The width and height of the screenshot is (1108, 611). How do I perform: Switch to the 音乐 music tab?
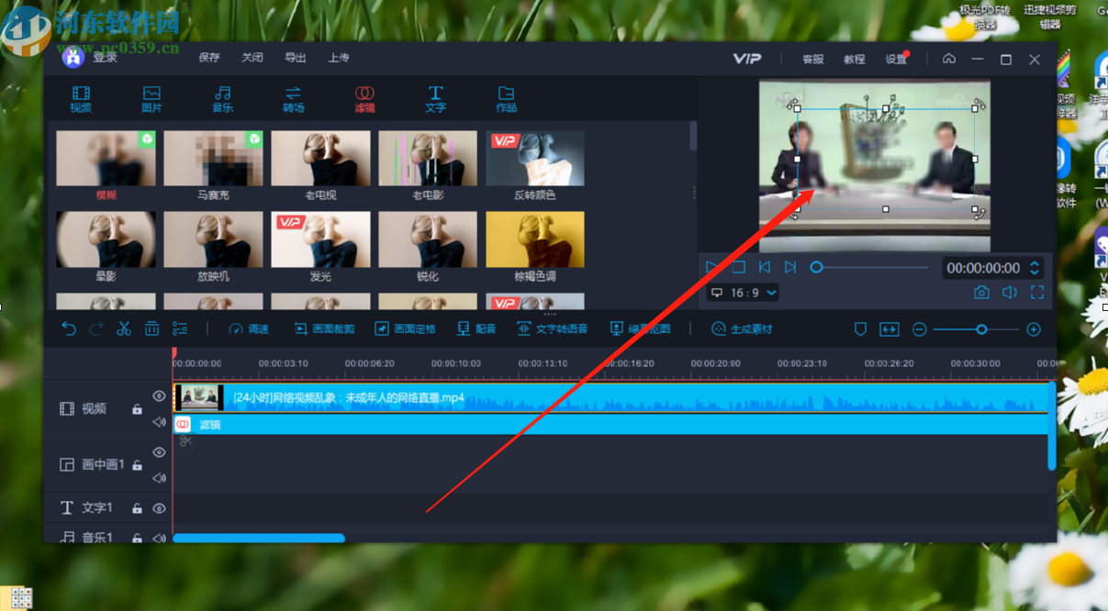[x=222, y=99]
